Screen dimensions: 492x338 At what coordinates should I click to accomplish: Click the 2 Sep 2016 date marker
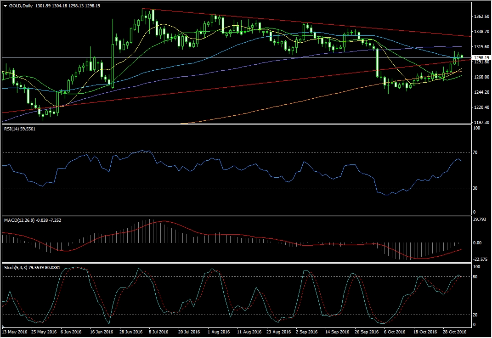click(x=306, y=332)
